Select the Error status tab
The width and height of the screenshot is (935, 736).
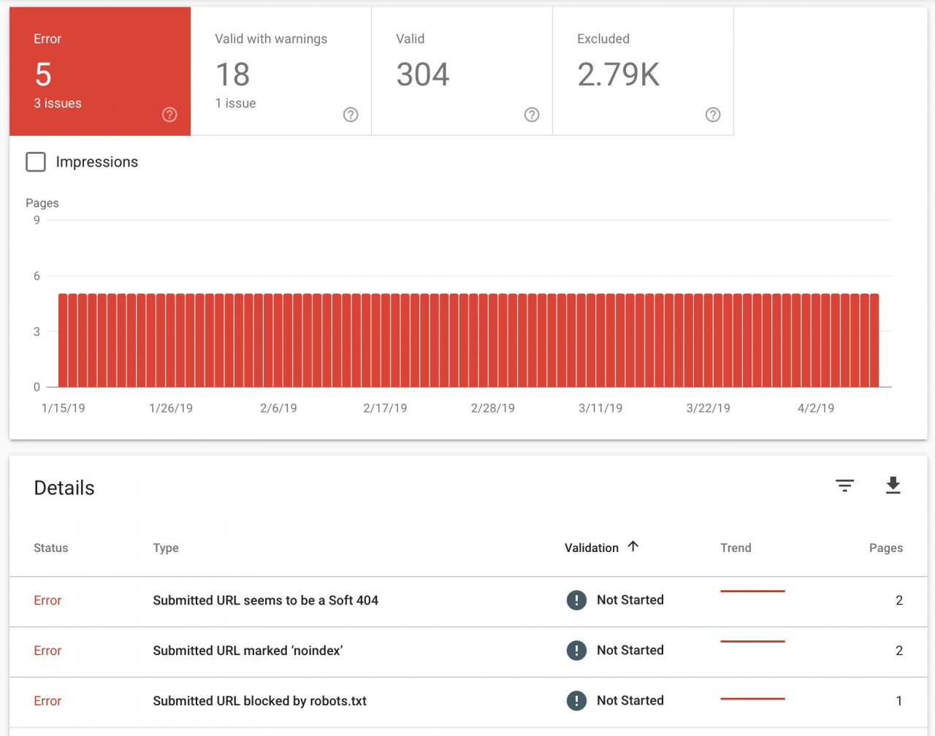(x=99, y=72)
